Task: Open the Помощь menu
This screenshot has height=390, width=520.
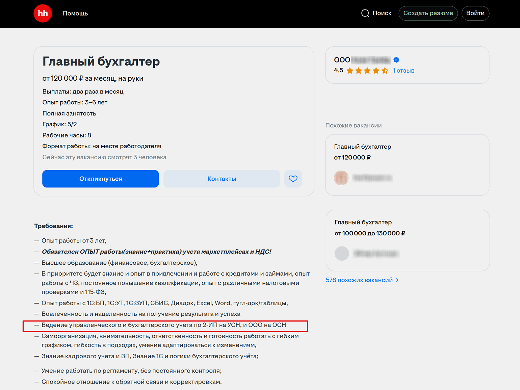Action: [75, 14]
